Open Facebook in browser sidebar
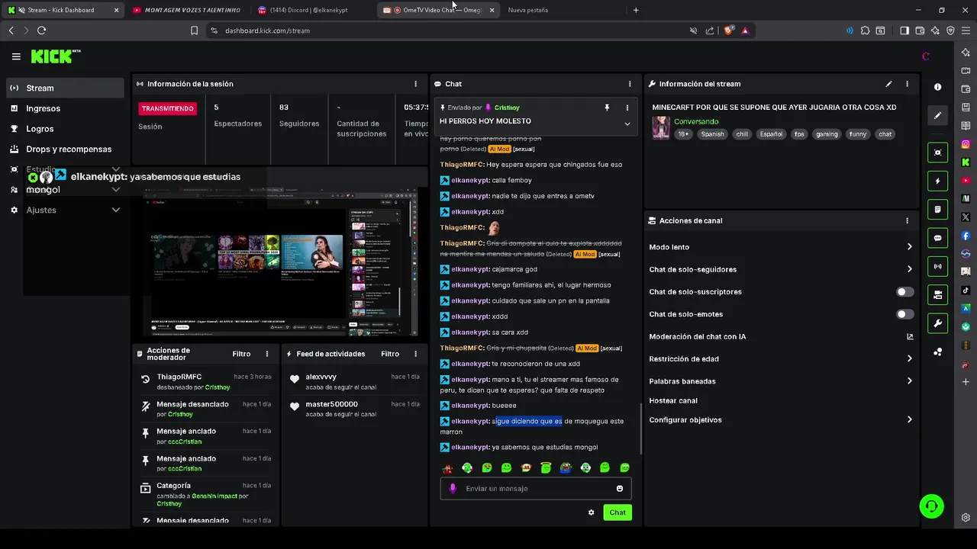The height and width of the screenshot is (549, 977). (966, 236)
